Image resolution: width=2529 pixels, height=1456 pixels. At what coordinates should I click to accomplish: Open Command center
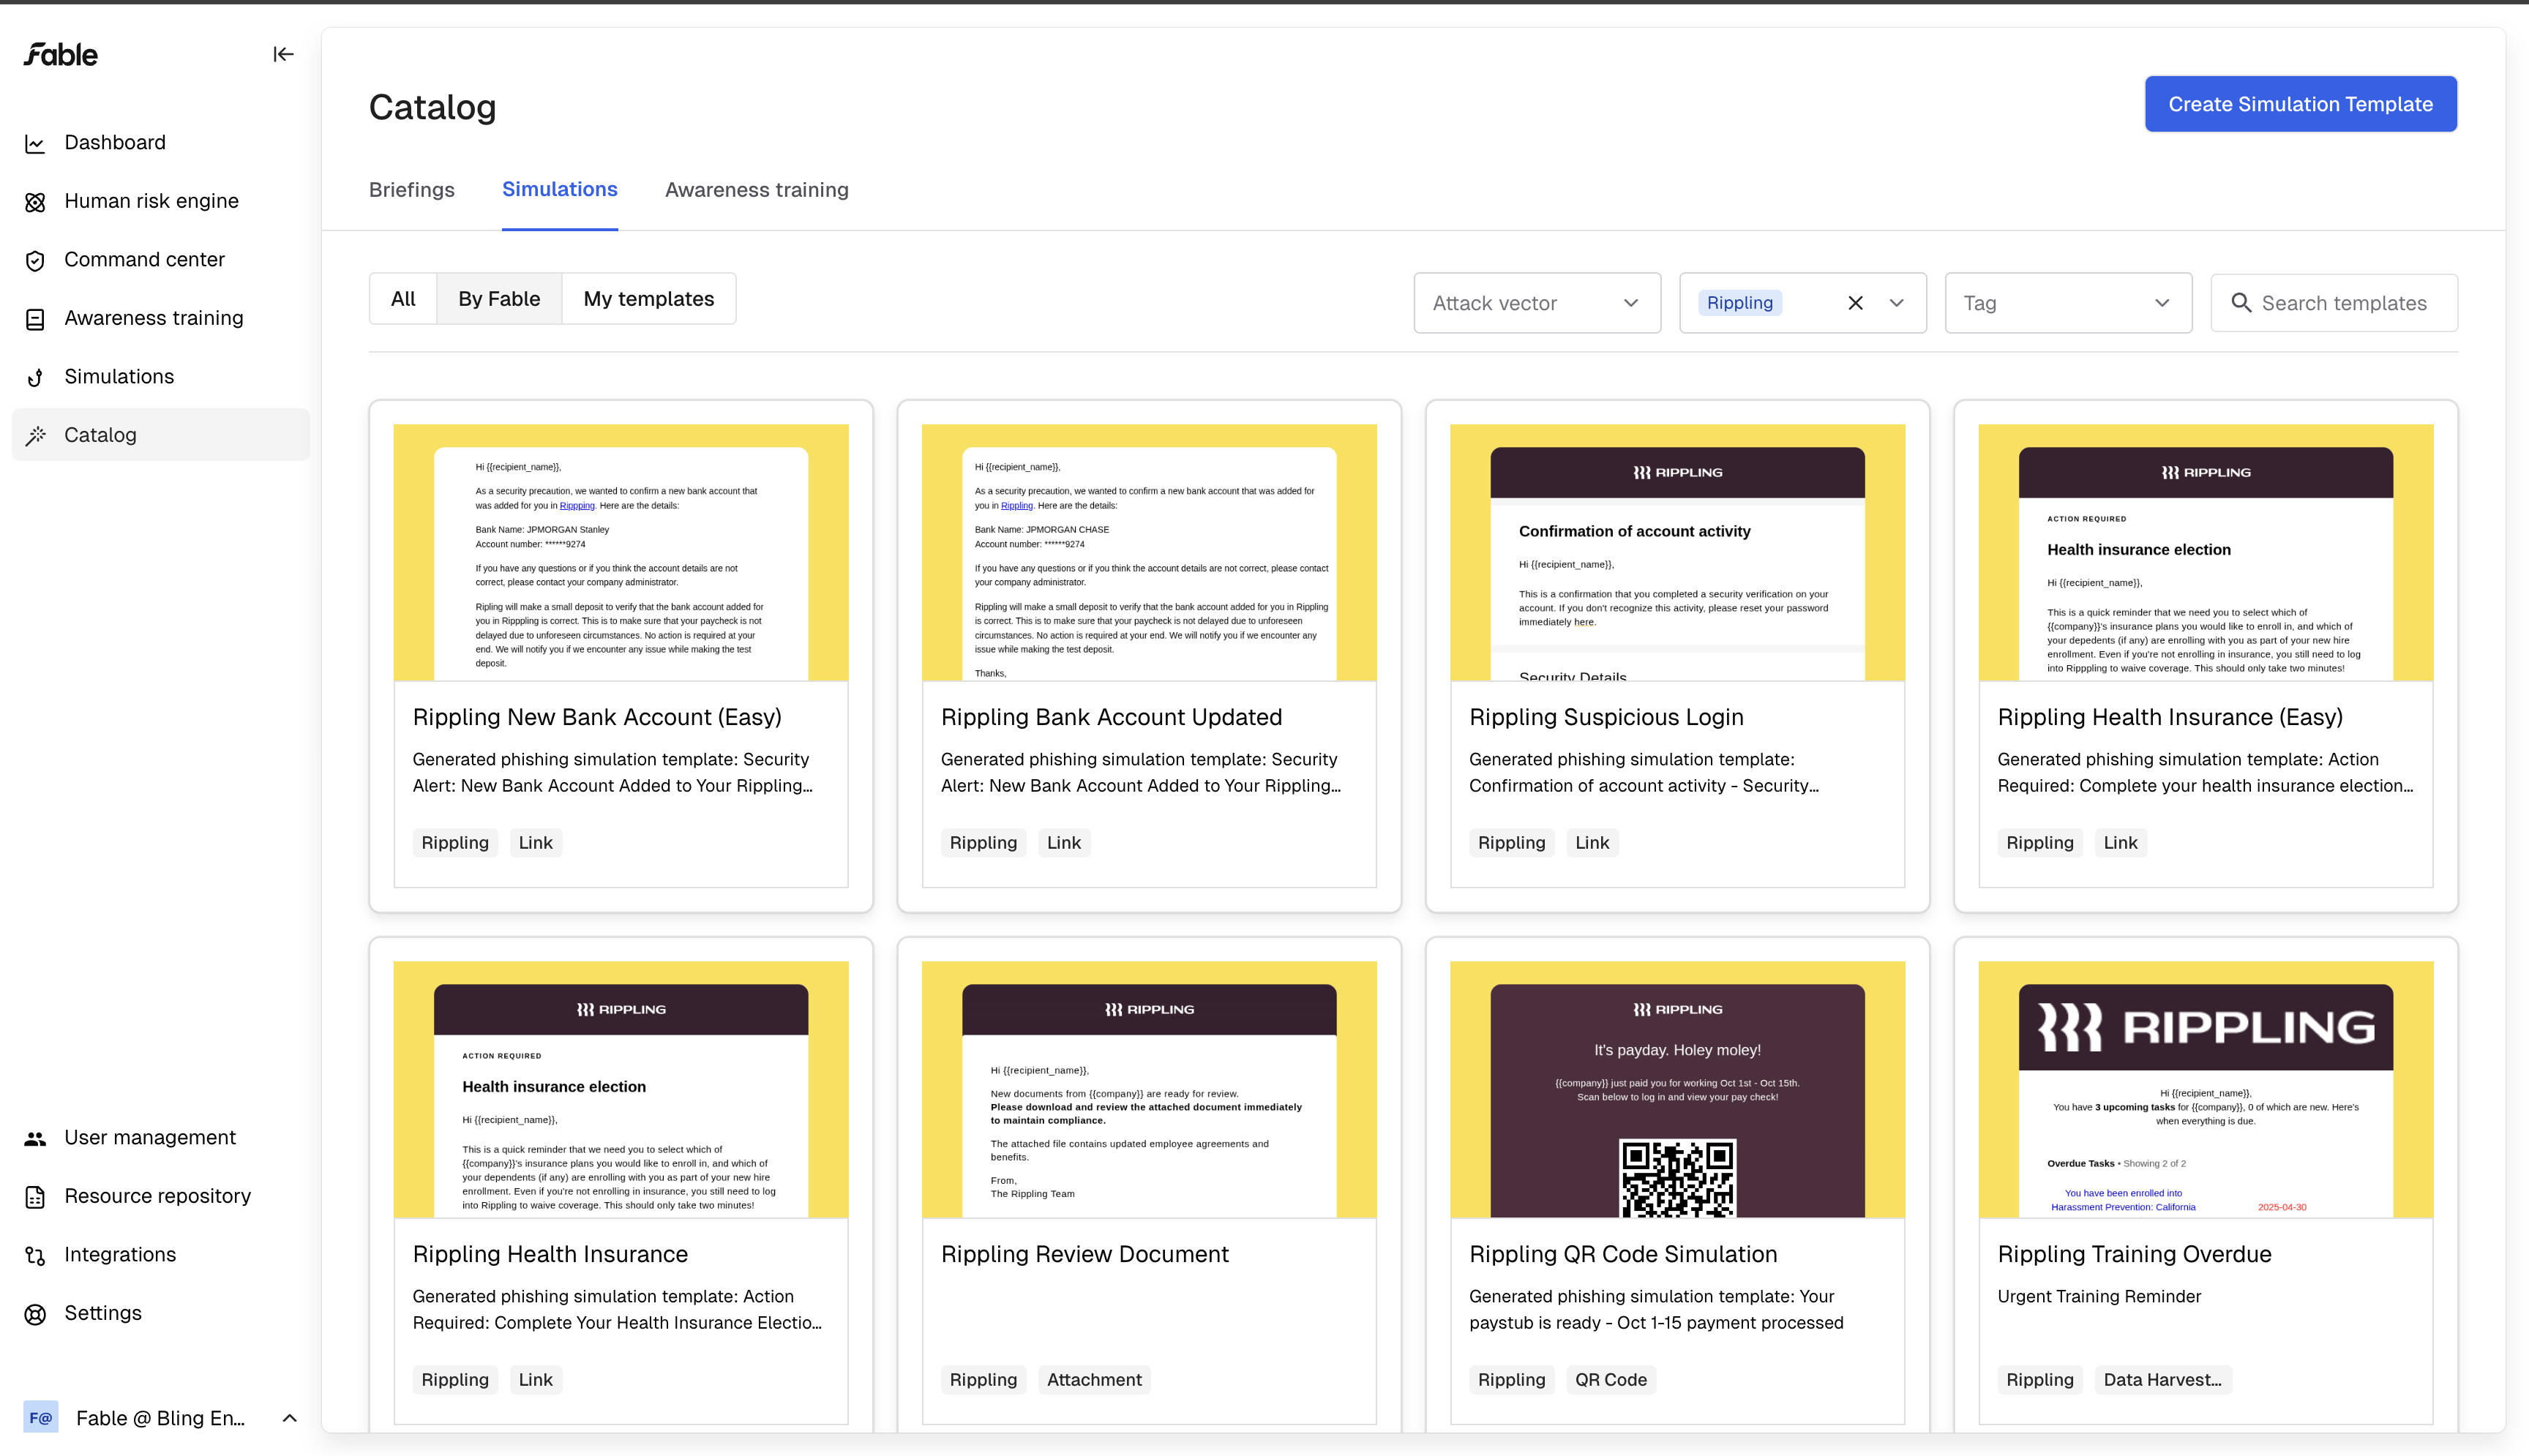[161, 260]
